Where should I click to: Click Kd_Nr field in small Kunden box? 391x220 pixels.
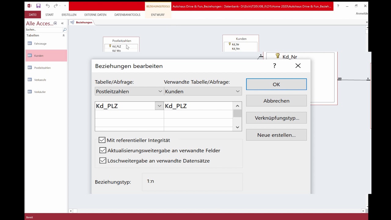(235, 44)
